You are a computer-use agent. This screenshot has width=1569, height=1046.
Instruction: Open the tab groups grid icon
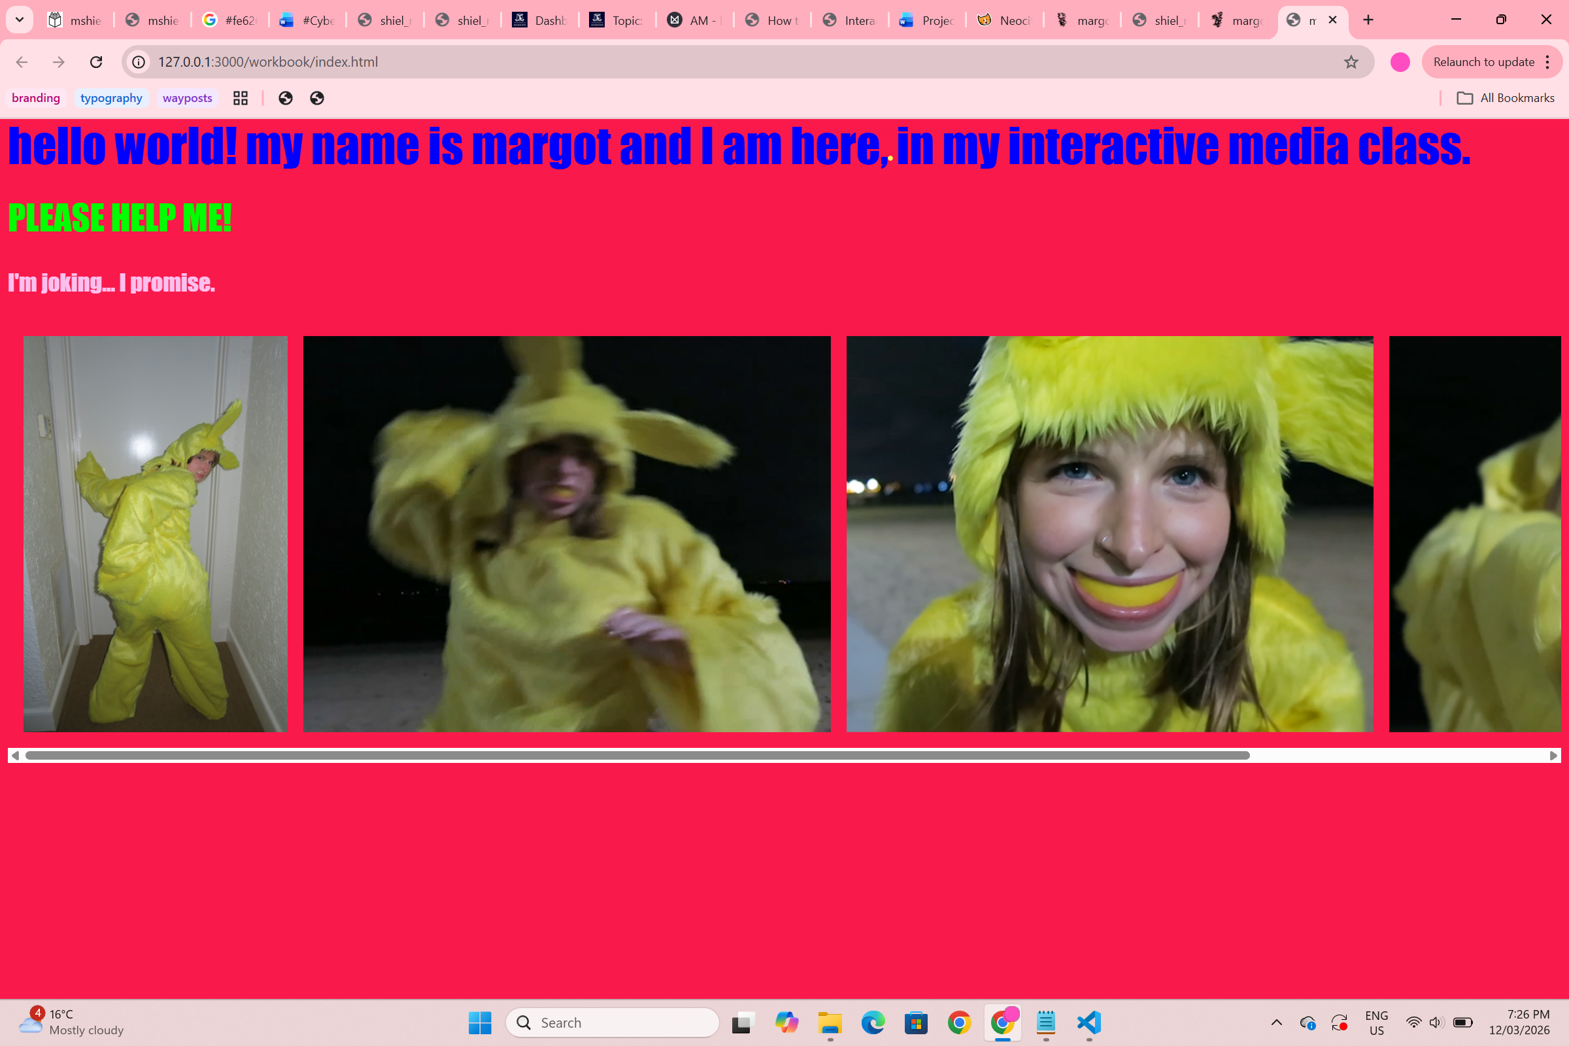click(x=241, y=98)
